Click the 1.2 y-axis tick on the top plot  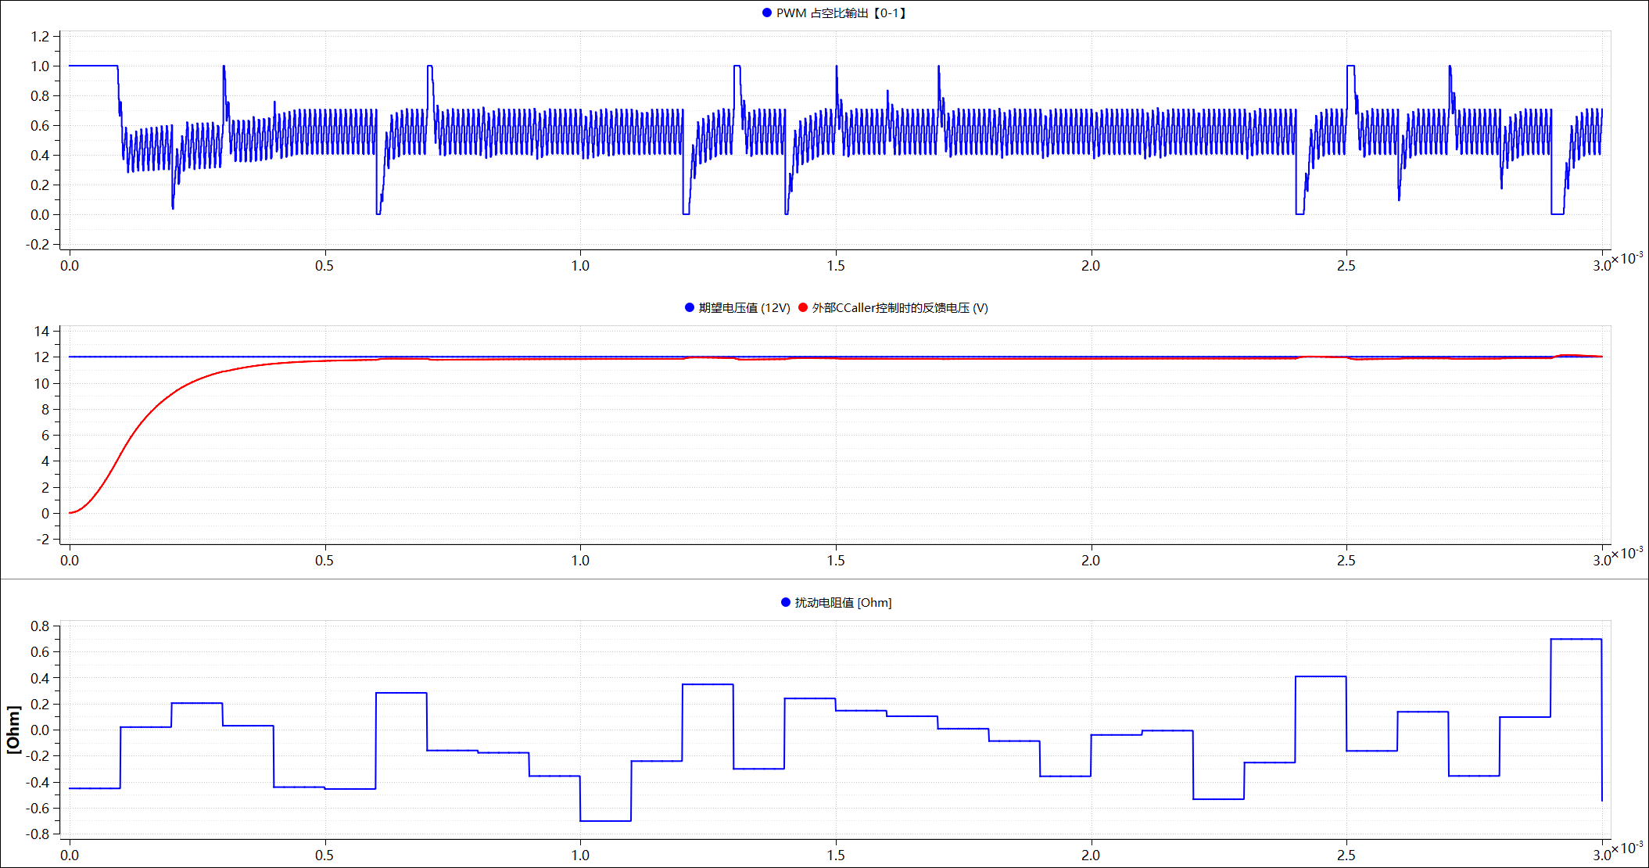40,37
